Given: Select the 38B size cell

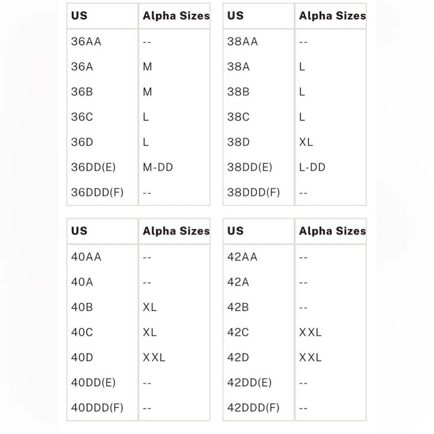Looking at the screenshot, I should tap(238, 92).
